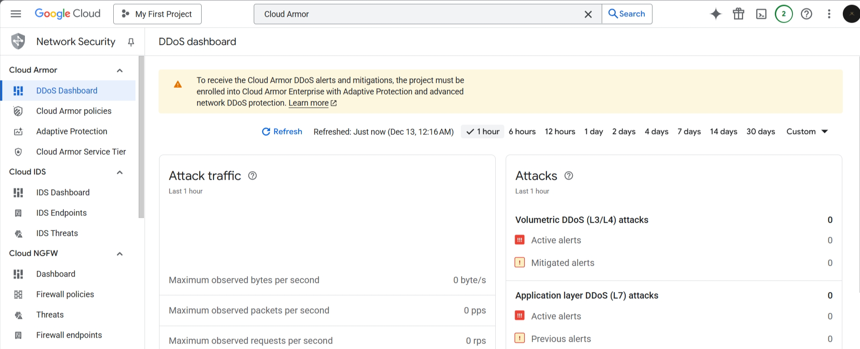Click the Attack traffic help icon

coord(252,176)
